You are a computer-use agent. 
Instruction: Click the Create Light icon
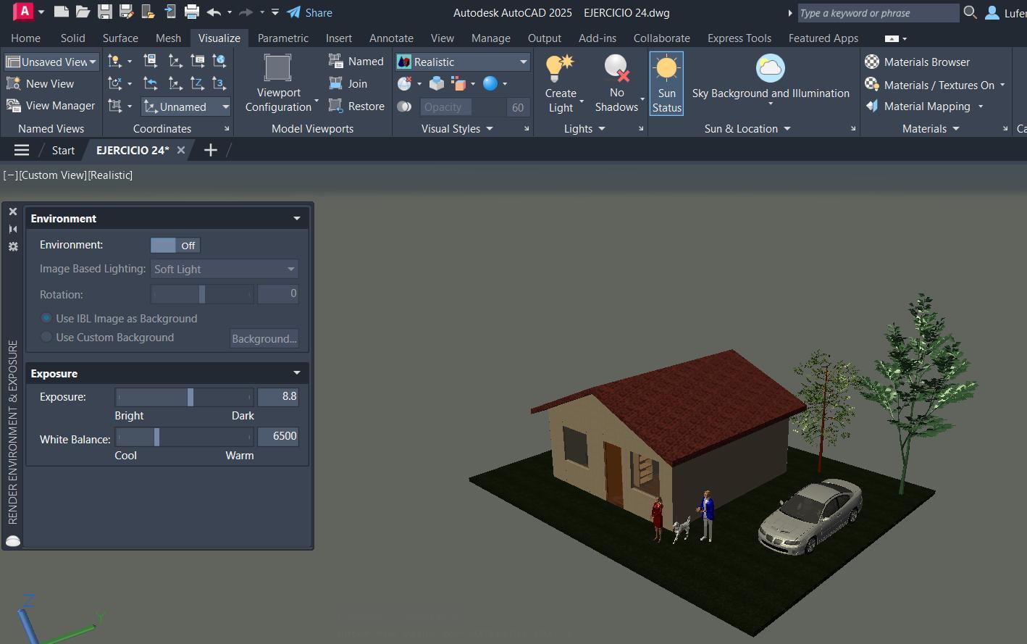(560, 70)
